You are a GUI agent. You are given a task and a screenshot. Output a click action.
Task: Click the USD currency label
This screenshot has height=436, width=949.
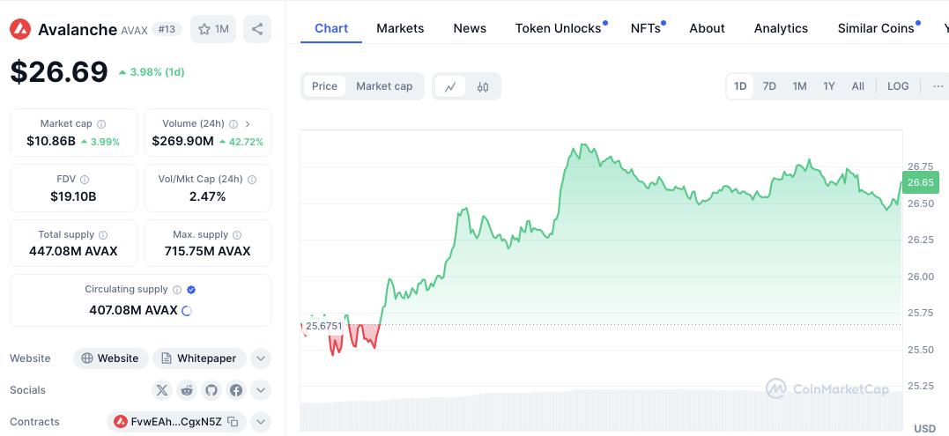pyautogui.click(x=925, y=429)
